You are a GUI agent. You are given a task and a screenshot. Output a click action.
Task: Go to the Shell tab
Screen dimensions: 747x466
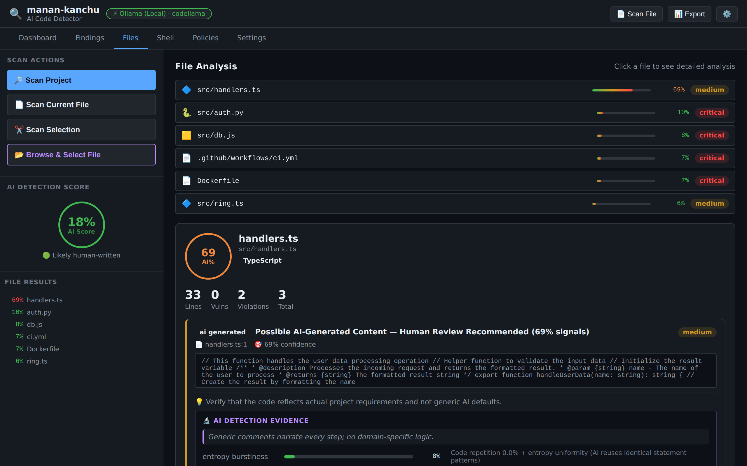coord(165,38)
